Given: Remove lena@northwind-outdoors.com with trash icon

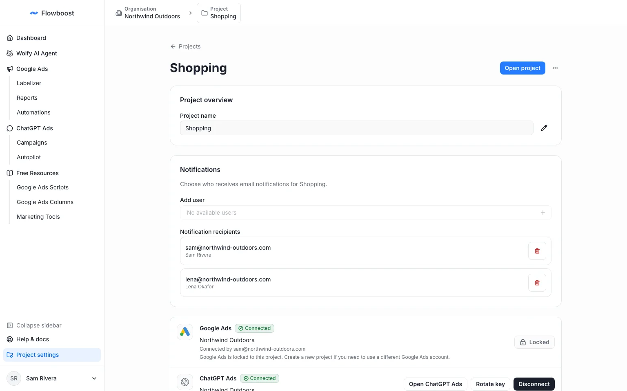Looking at the screenshot, I should (x=537, y=283).
